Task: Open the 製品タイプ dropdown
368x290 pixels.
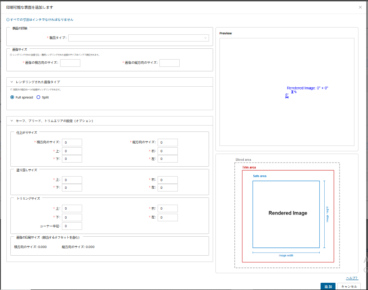Action: (x=139, y=38)
